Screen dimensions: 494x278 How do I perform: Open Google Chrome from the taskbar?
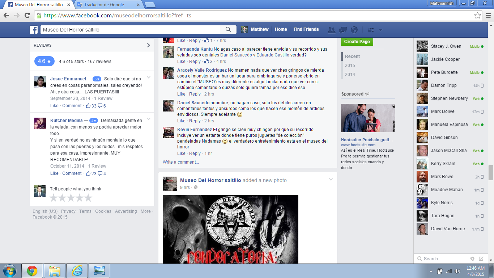coord(32,271)
